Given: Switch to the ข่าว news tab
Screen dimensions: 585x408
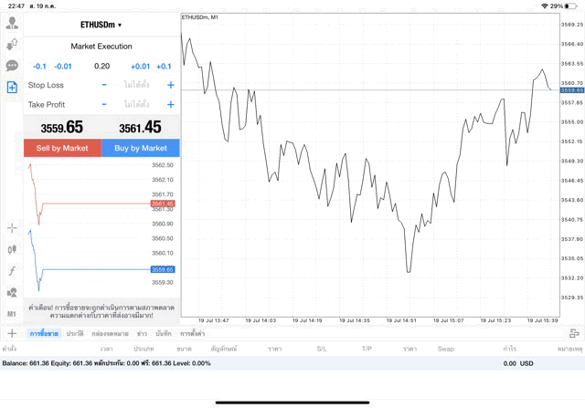Looking at the screenshot, I should [x=142, y=334].
